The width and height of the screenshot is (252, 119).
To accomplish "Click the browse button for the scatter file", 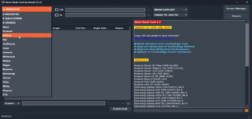I will click(x=128, y=103).
